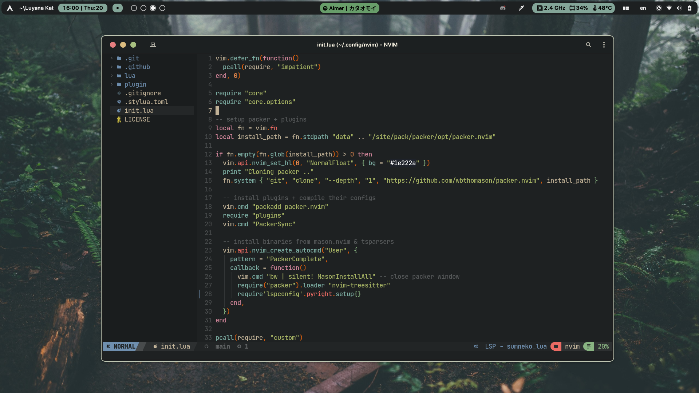
Task: Open the .stylua.toml file
Action: click(146, 102)
